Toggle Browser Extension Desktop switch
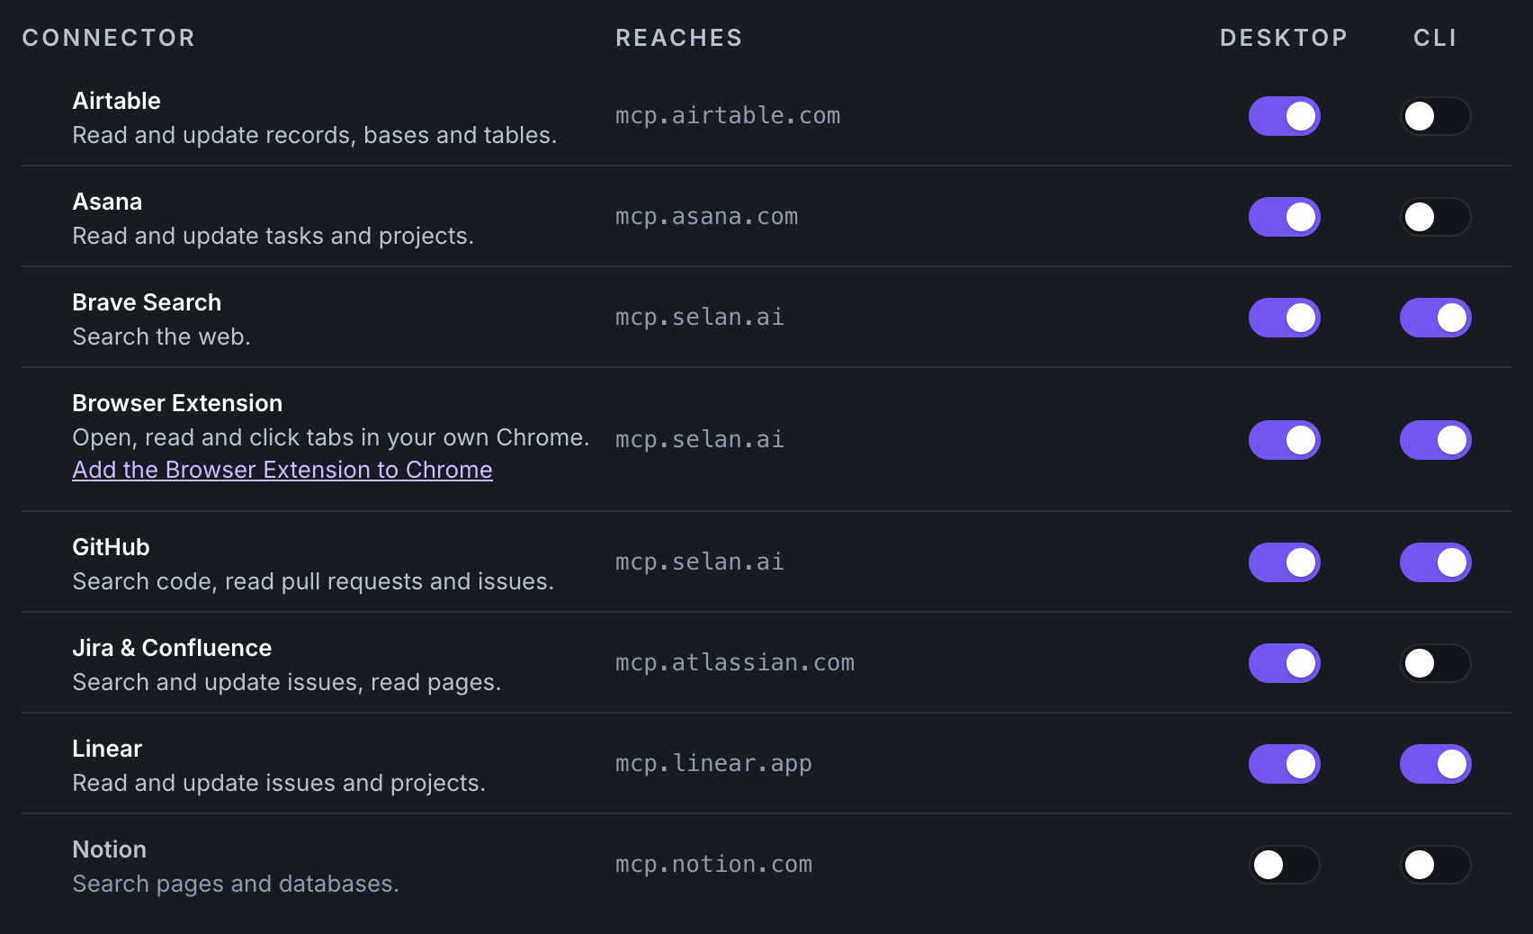Screen dimensions: 1533x934 (x=1284, y=440)
